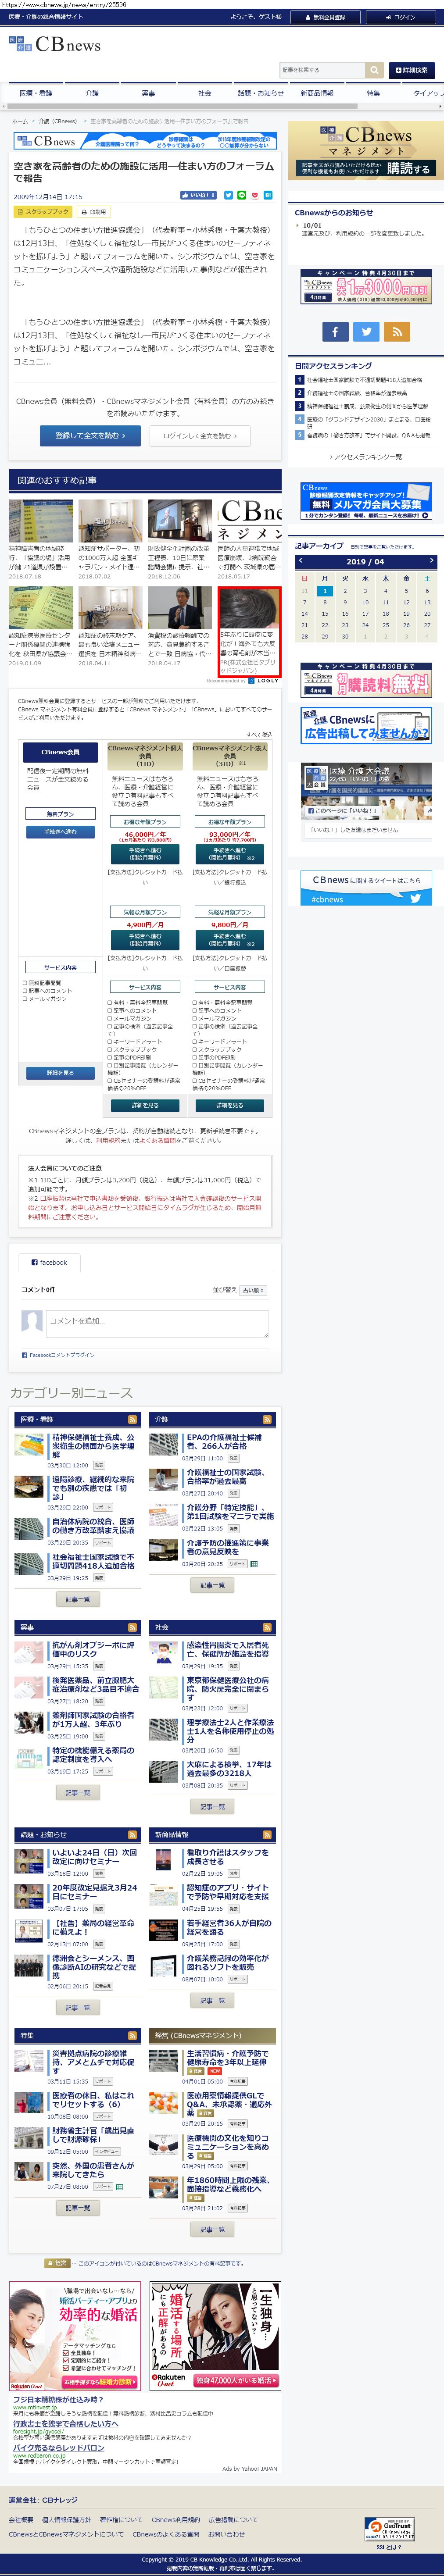Open the 話題・お知らせ navigation tab

[260, 93]
